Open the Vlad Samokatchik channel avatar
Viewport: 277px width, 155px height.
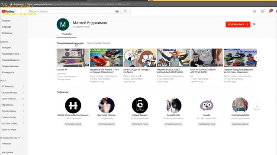coord(240,105)
